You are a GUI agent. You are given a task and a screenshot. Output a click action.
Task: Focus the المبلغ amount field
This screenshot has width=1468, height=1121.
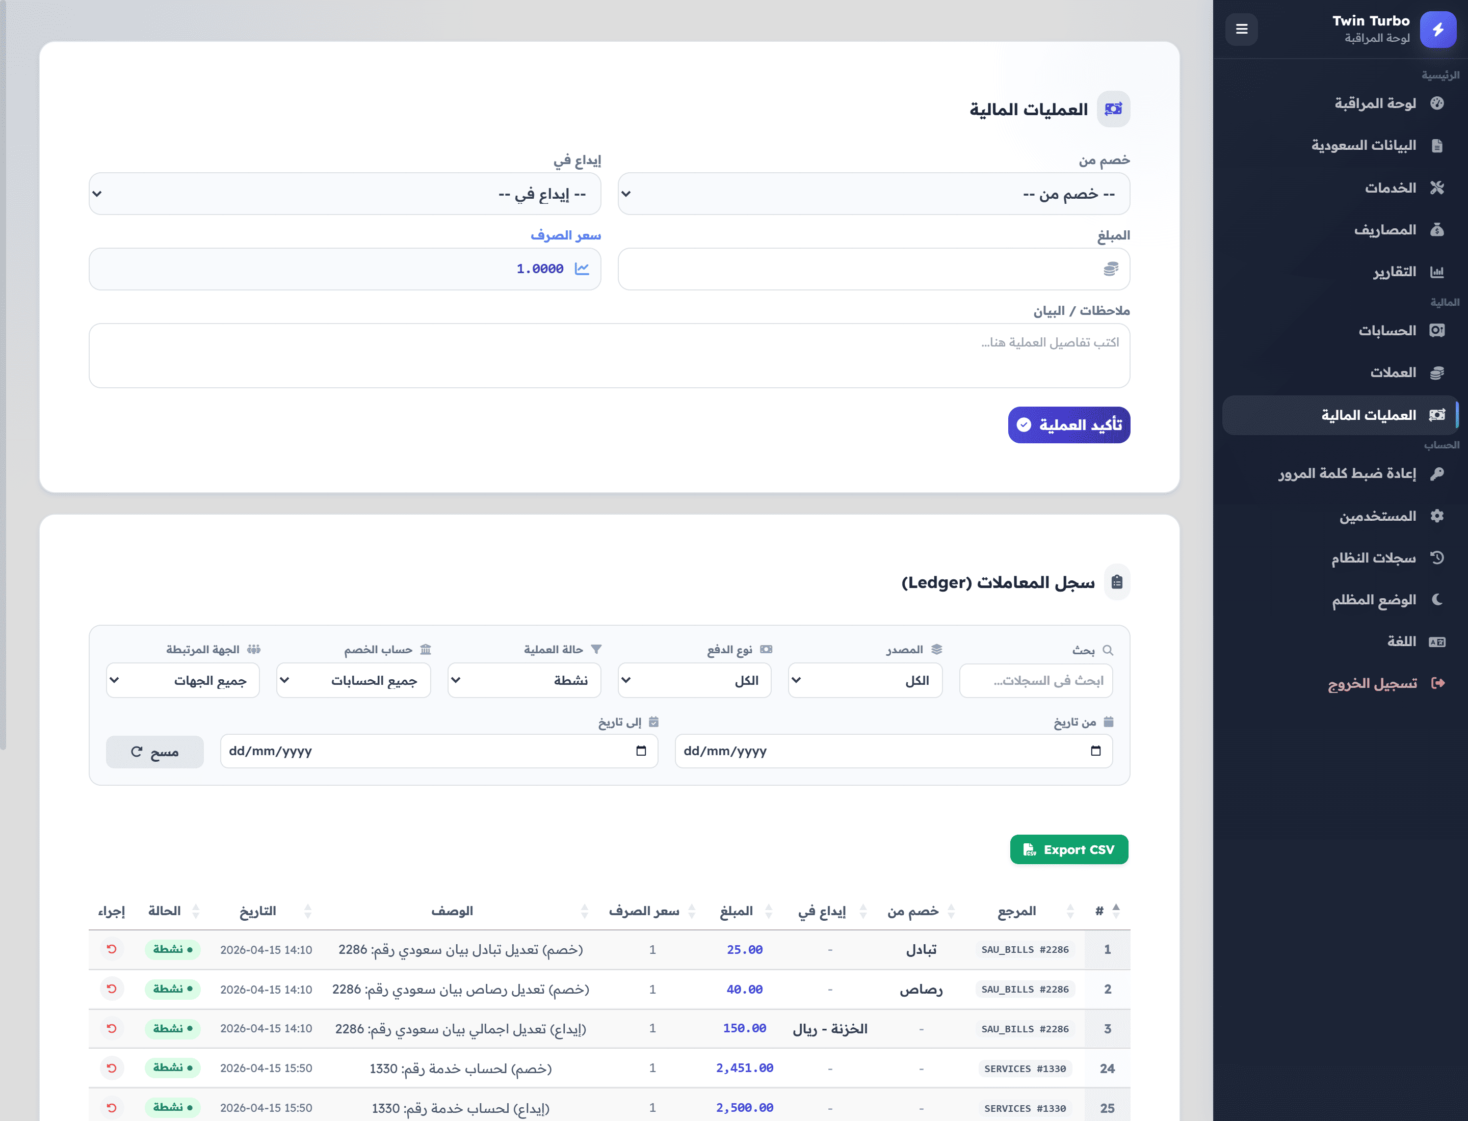tap(874, 270)
